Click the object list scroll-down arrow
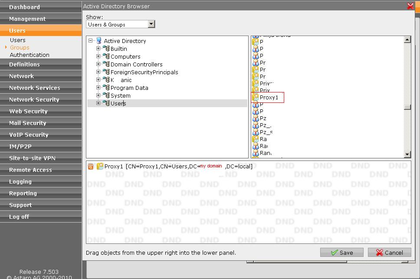 tap(407, 154)
